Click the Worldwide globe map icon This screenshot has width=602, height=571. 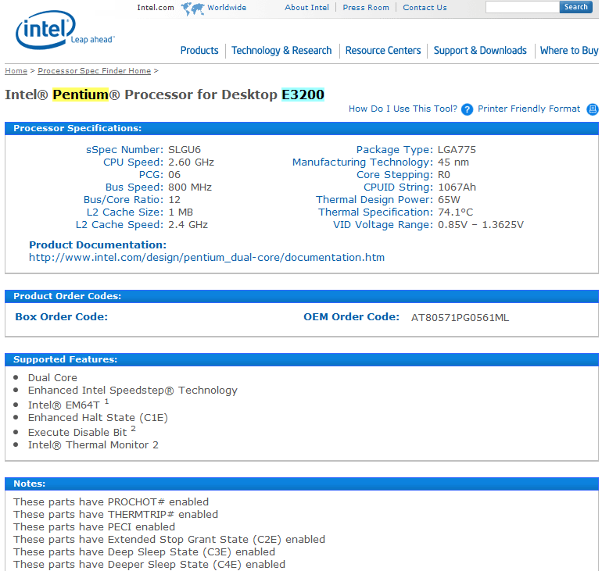192,8
